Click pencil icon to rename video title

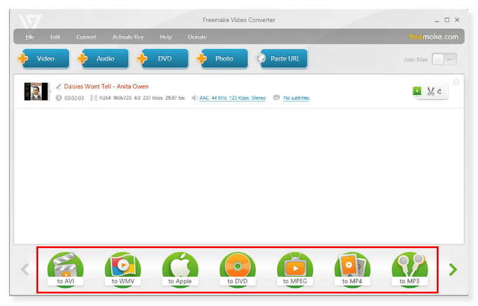coord(59,86)
